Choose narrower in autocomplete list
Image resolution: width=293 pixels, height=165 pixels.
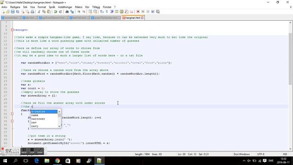44,119
